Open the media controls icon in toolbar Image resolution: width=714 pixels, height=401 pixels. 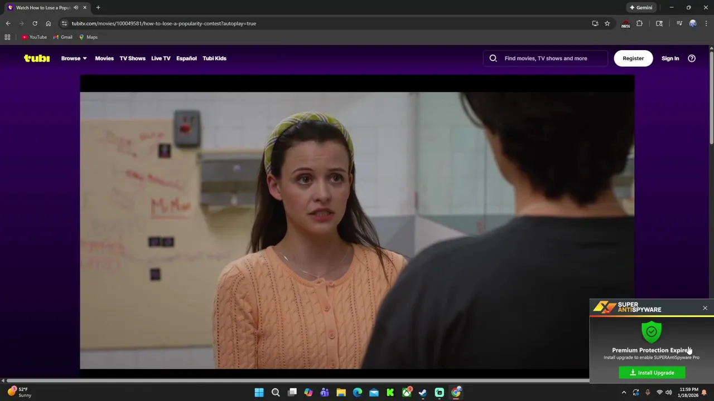click(679, 23)
